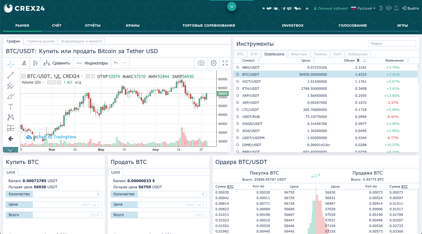Open notifications bell
The height and width of the screenshot is (234, 422).
(397, 8)
